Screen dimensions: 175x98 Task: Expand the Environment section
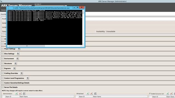coord(3,59)
